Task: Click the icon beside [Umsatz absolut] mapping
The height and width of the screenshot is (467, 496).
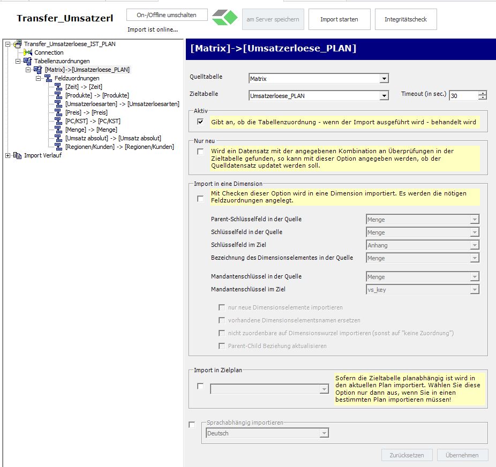Action: tap(58, 138)
